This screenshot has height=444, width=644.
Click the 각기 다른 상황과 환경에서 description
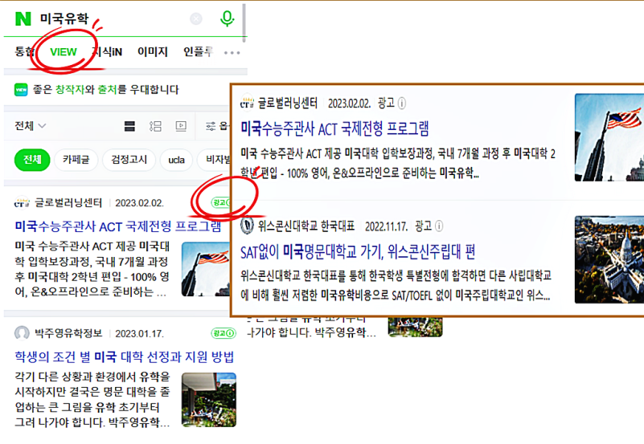coord(92,399)
